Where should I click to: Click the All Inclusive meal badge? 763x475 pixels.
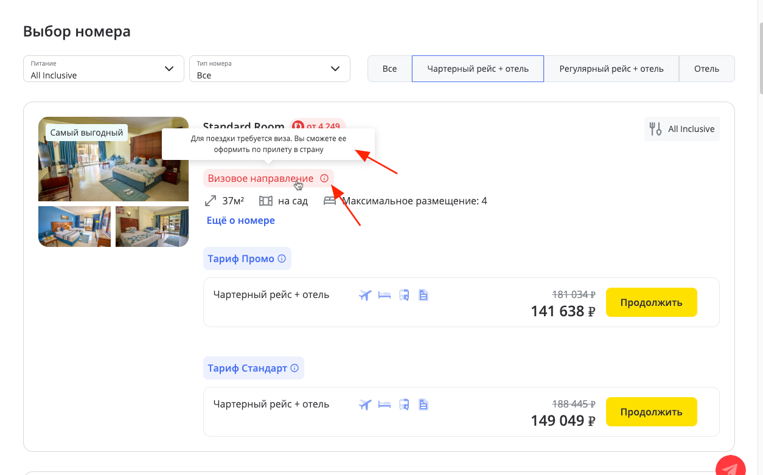(682, 129)
